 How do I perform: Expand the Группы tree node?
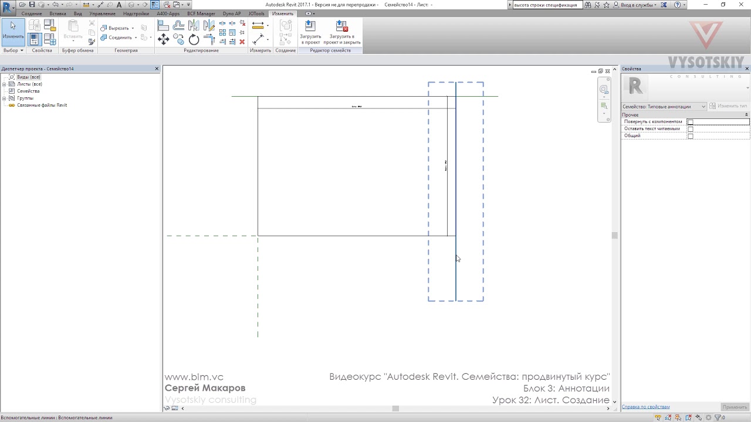(x=4, y=98)
